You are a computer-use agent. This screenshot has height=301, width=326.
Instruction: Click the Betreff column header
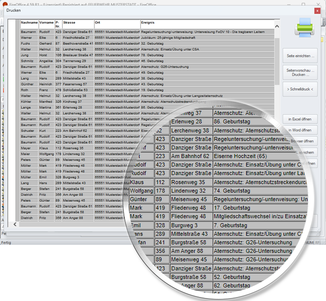(x=147, y=23)
